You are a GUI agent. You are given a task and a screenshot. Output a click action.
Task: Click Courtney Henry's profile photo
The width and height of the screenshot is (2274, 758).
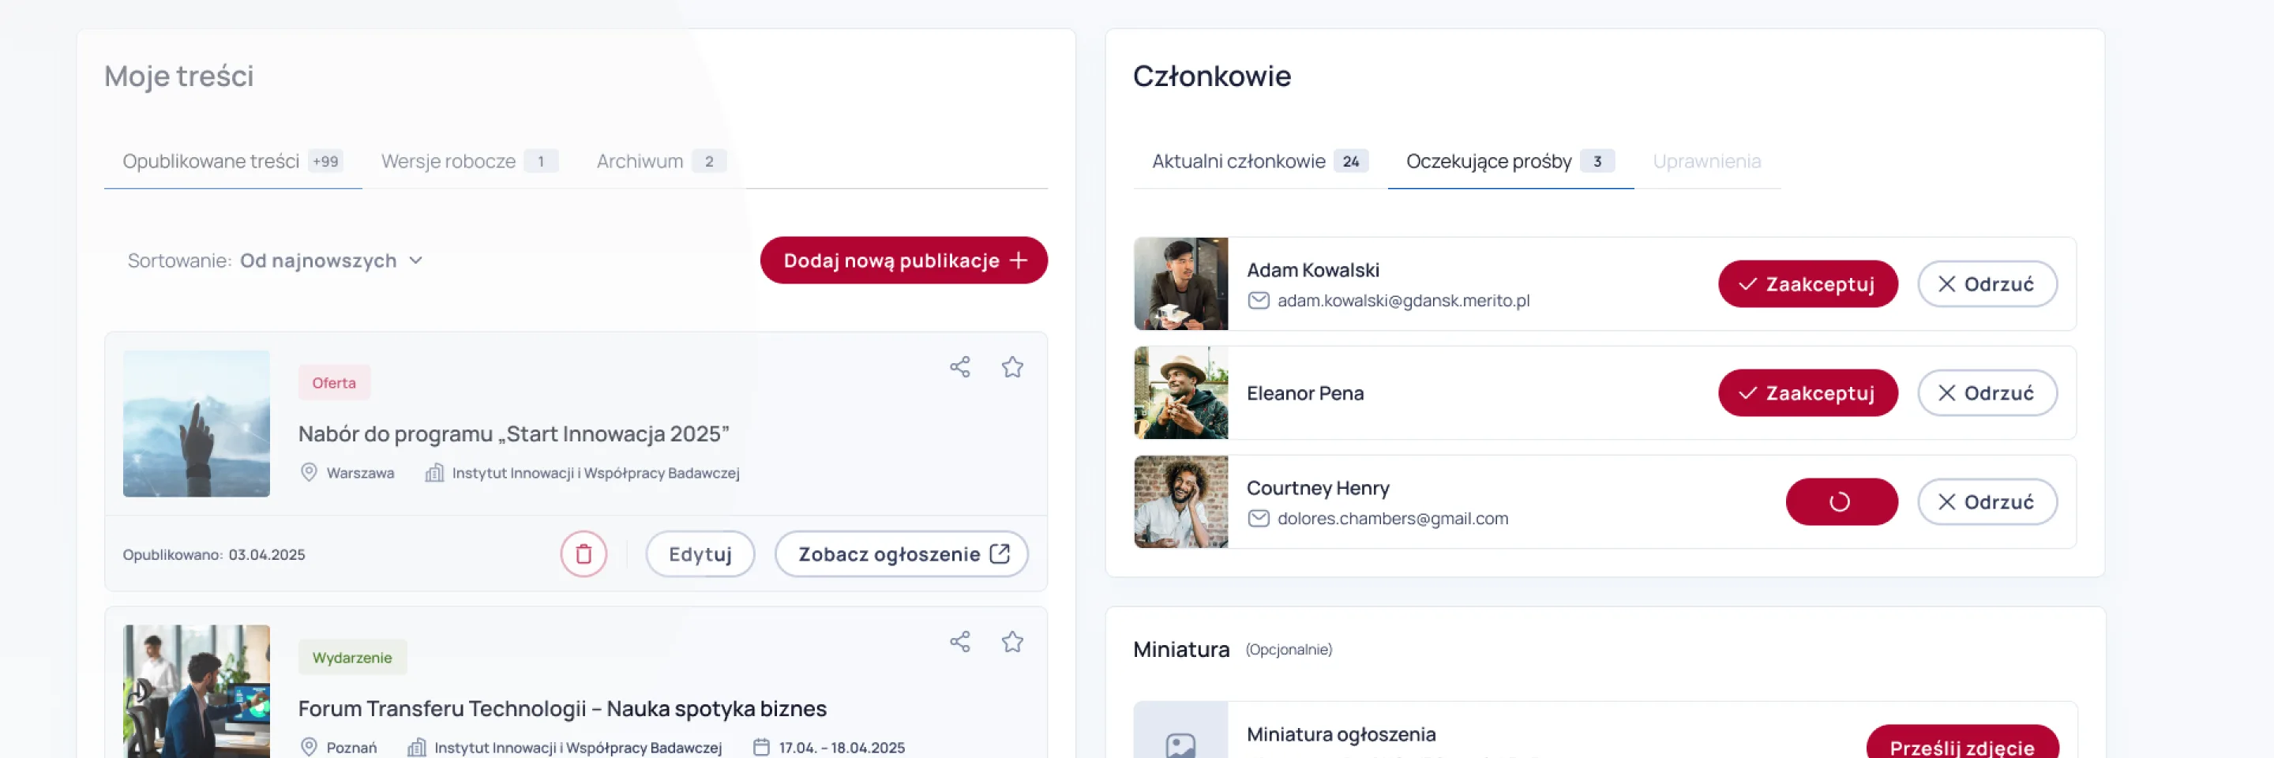[x=1180, y=502]
